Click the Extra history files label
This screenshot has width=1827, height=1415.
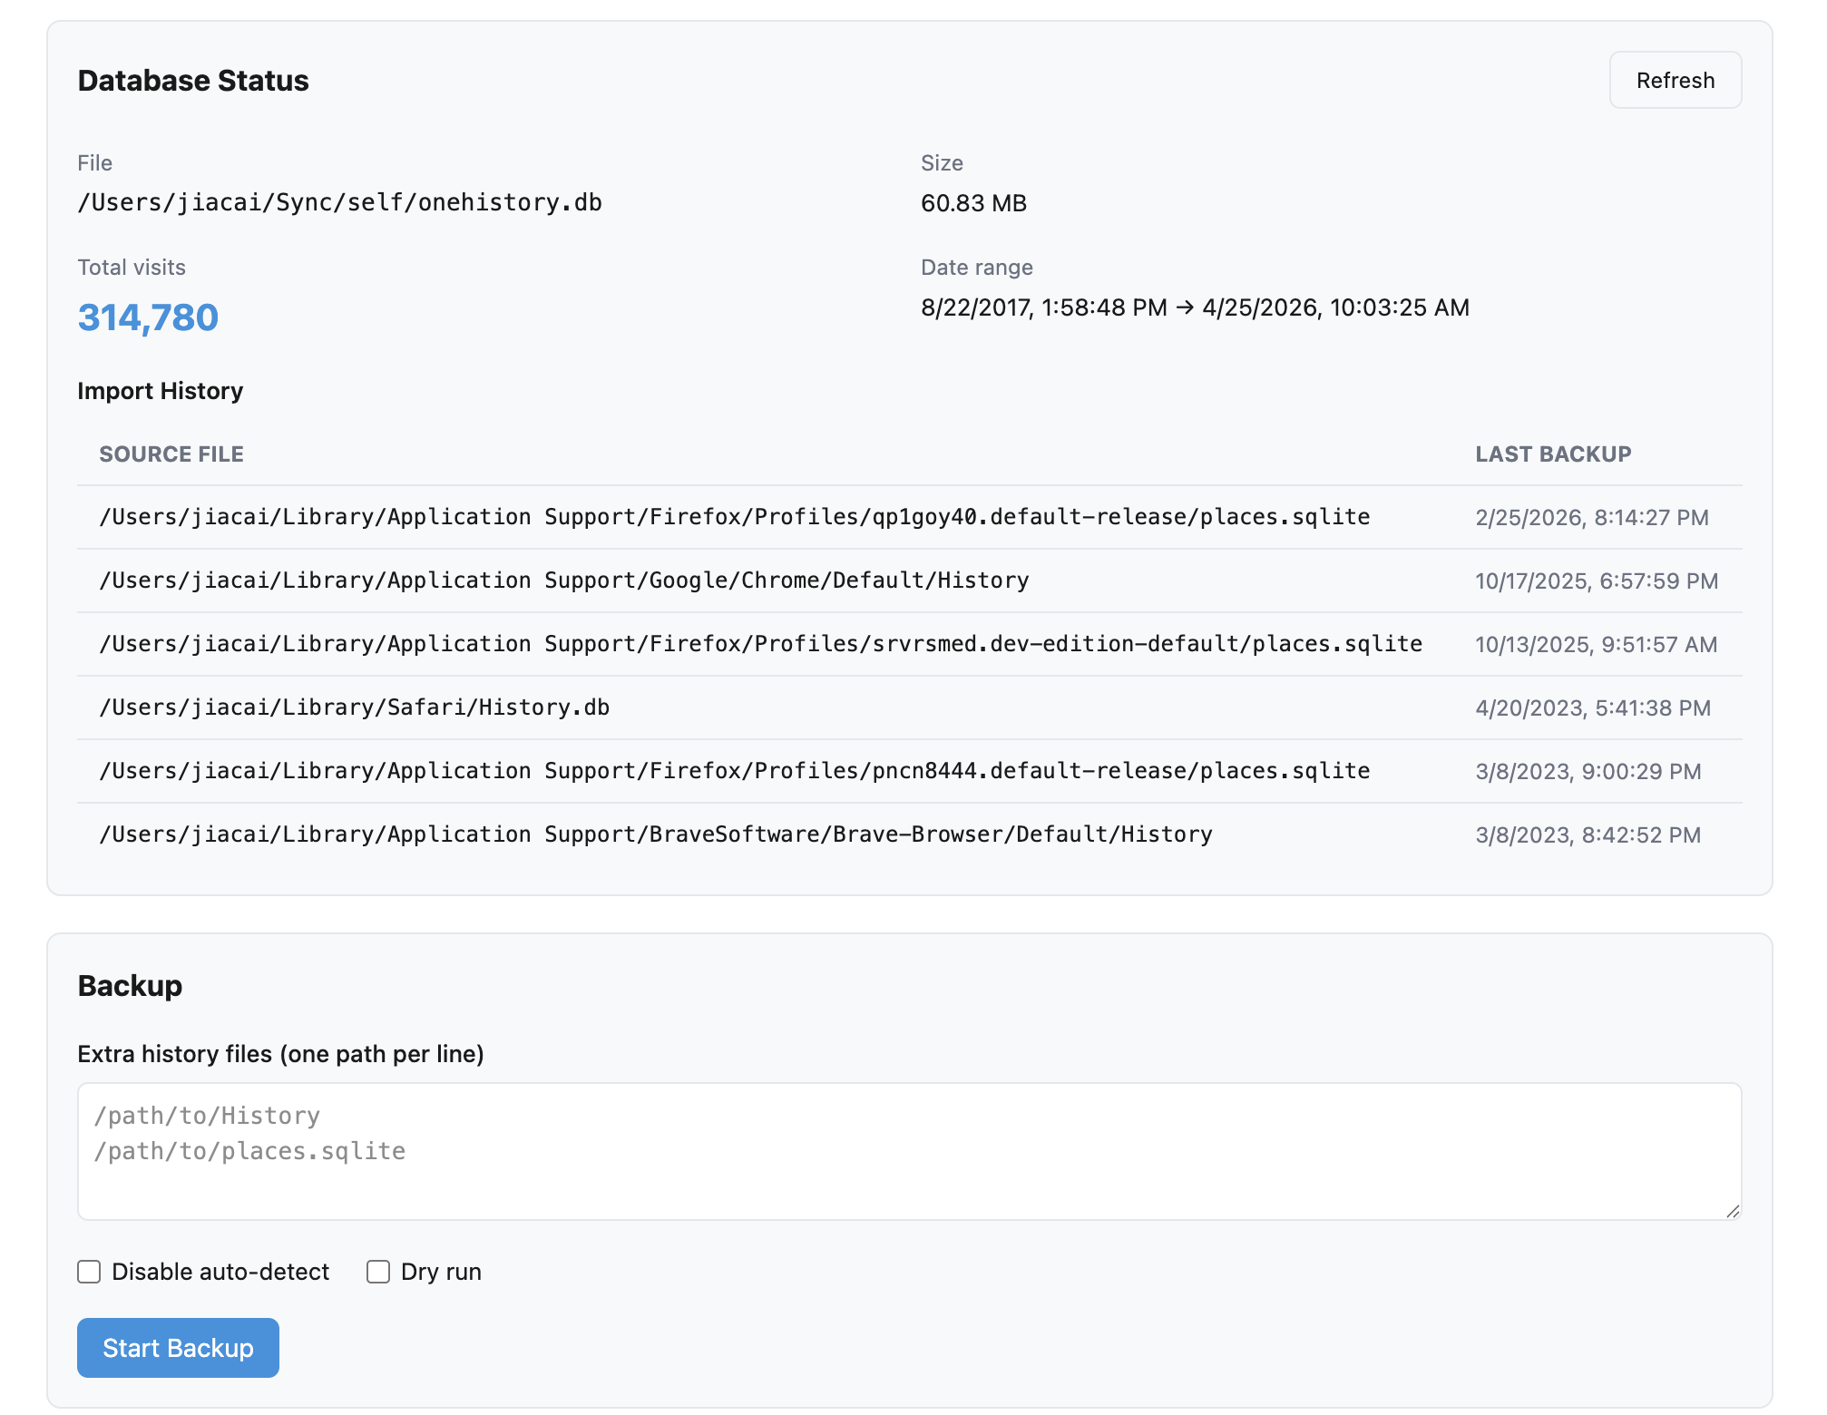[x=280, y=1053]
